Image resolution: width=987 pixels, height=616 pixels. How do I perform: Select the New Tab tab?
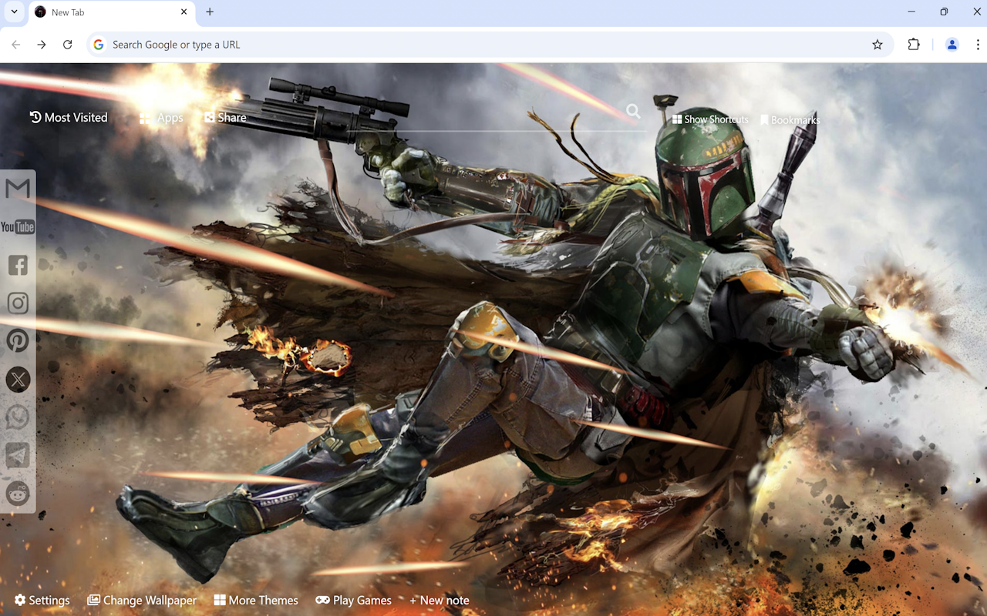pyautogui.click(x=111, y=12)
